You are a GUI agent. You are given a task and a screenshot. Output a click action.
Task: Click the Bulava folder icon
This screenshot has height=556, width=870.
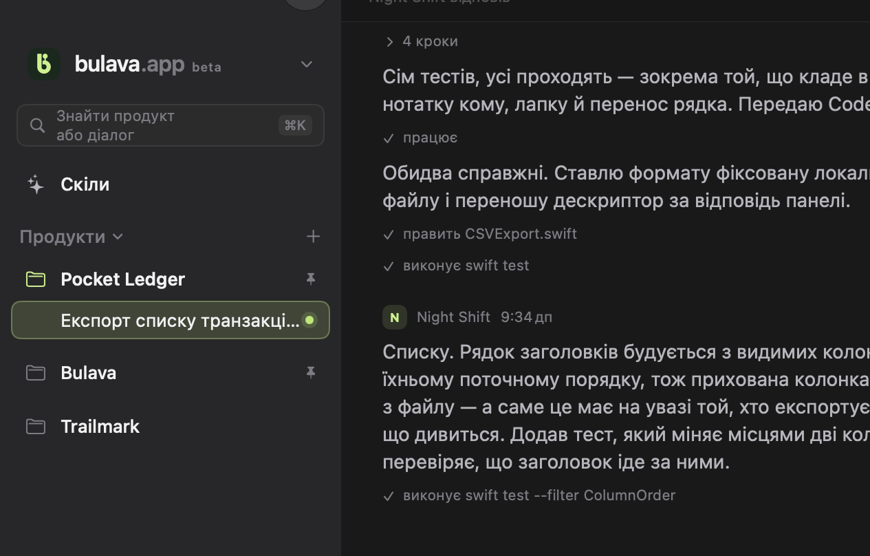click(36, 373)
